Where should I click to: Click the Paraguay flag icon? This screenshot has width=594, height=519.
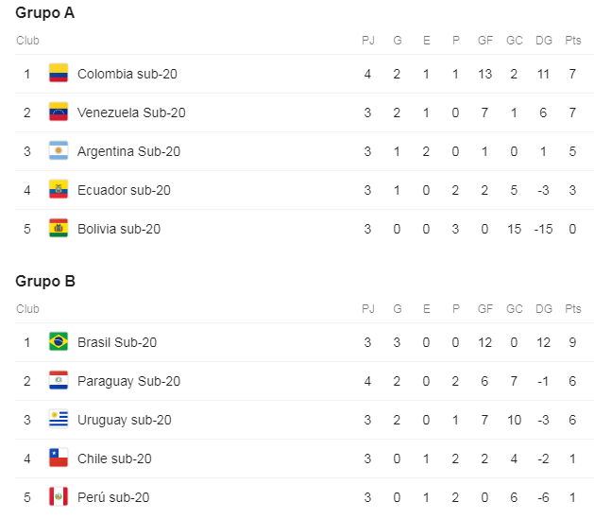[59, 381]
